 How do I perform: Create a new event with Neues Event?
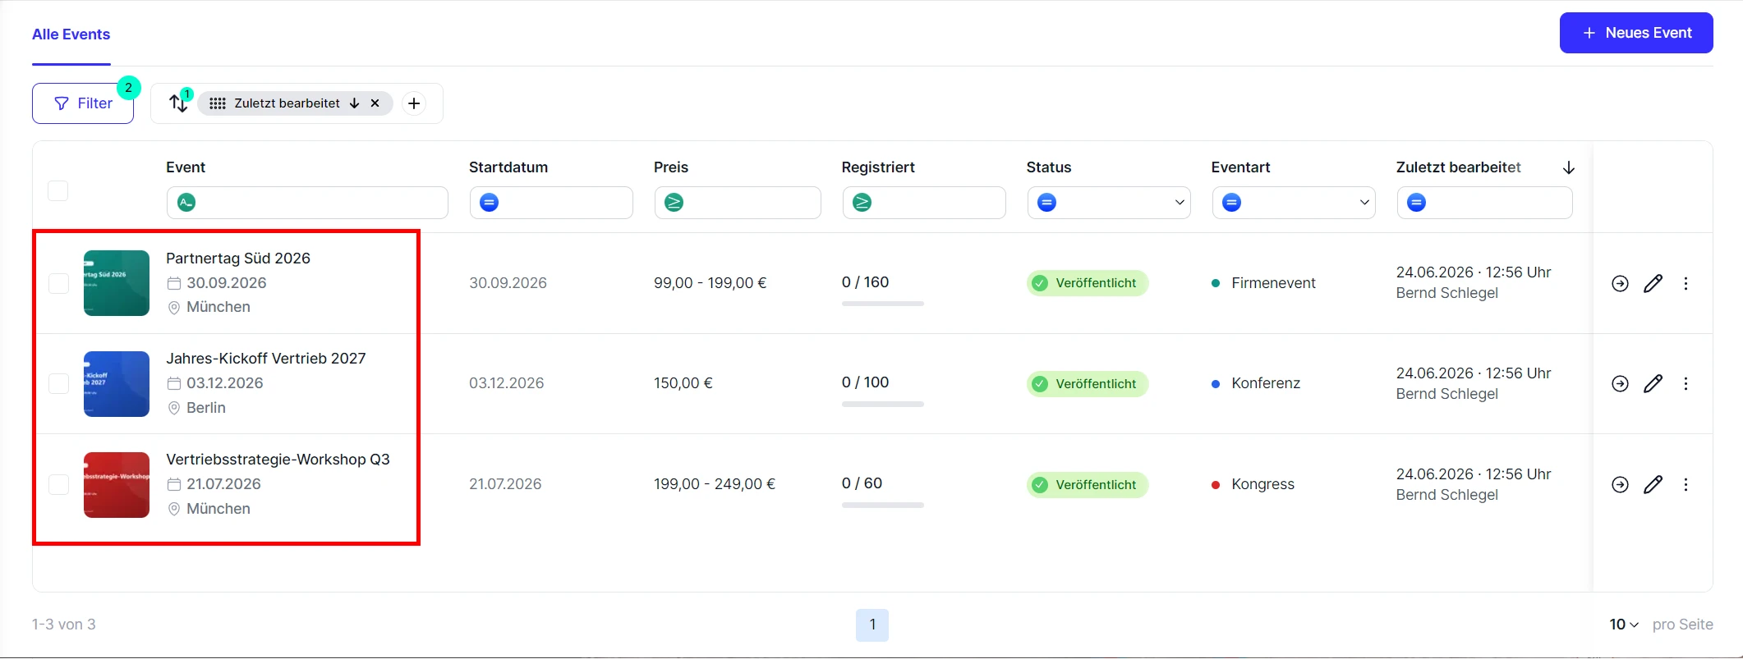click(1636, 33)
